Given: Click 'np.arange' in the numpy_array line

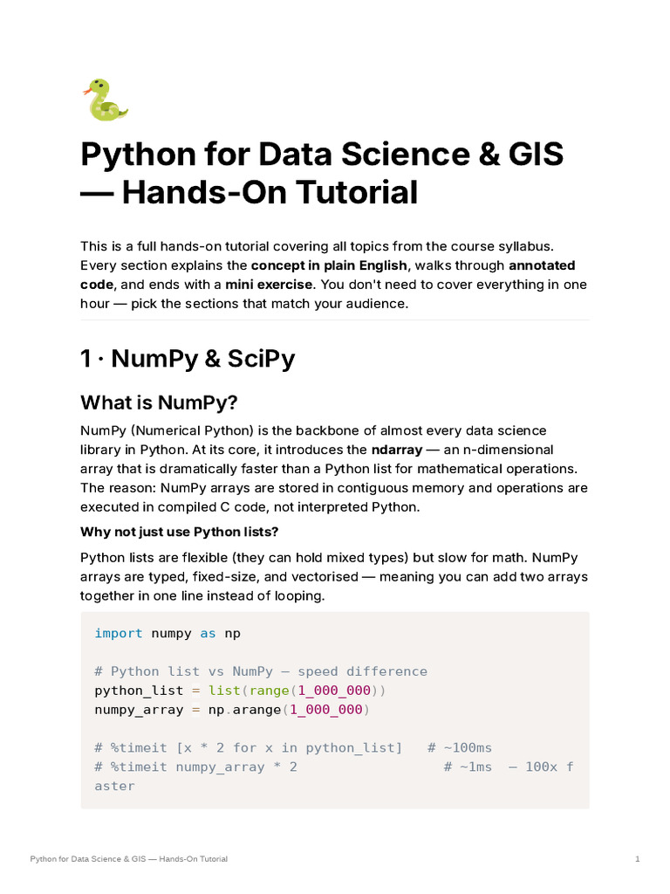Looking at the screenshot, I should (x=244, y=710).
